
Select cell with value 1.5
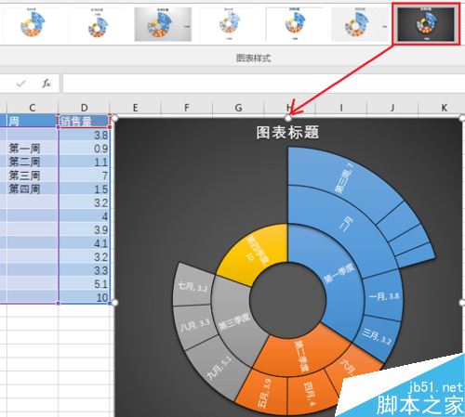click(84, 189)
